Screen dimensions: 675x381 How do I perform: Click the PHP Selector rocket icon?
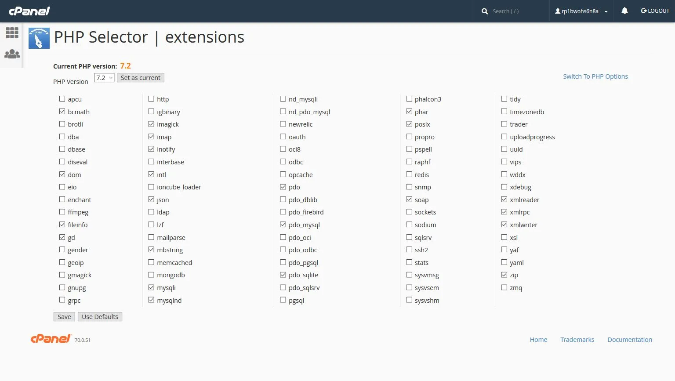39,38
